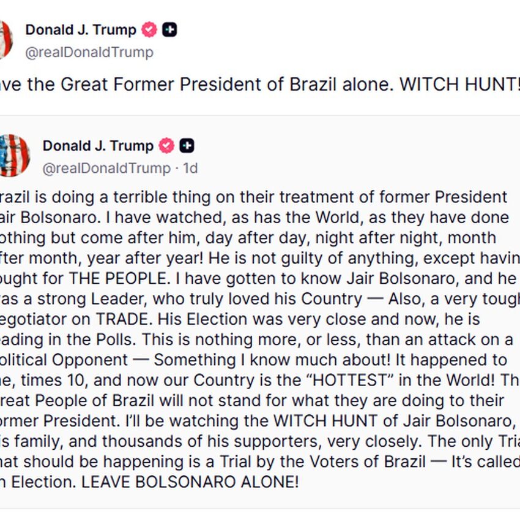Click the words WITCH HUNT! in the top post
The width and height of the screenshot is (520, 516).
[459, 85]
